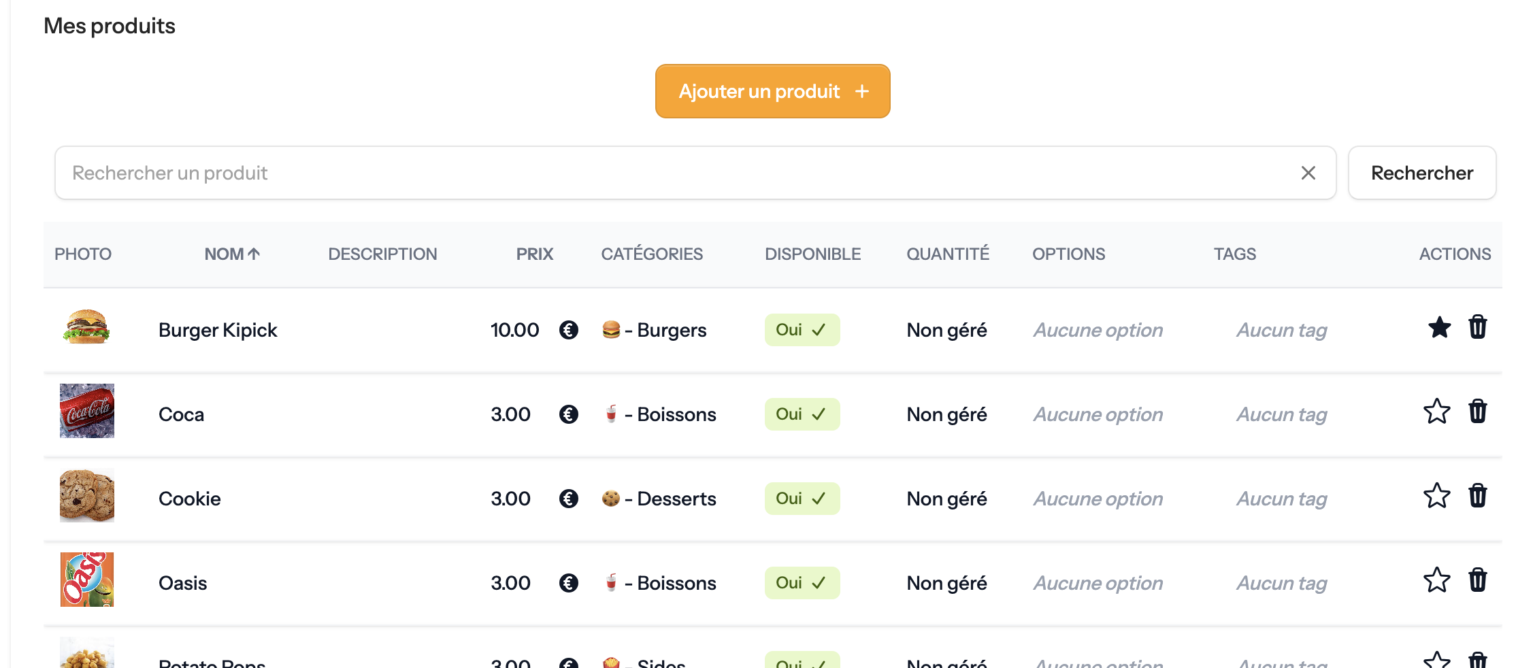The height and width of the screenshot is (668, 1516).
Task: Select the TAGS column header
Action: click(x=1234, y=254)
